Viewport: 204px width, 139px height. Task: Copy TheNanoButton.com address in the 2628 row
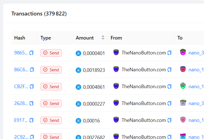click(x=169, y=103)
